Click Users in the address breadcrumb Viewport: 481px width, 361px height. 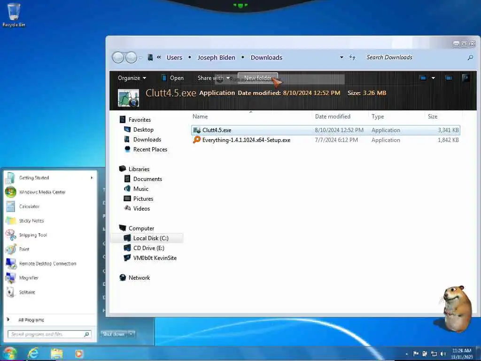click(x=174, y=57)
